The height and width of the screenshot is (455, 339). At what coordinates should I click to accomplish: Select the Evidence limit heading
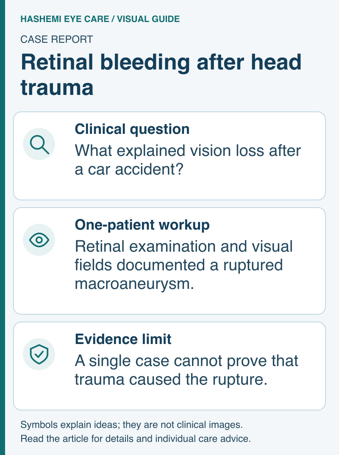[123, 339]
